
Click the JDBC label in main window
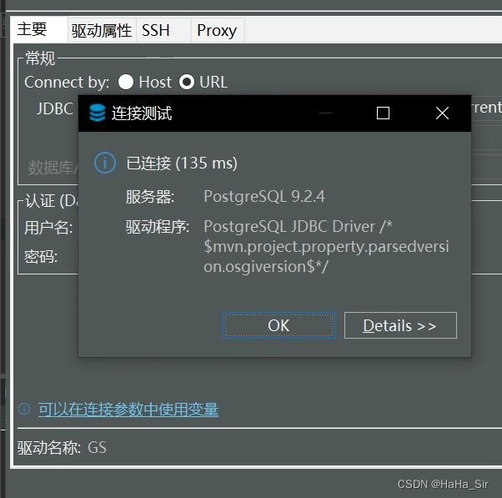pos(55,108)
